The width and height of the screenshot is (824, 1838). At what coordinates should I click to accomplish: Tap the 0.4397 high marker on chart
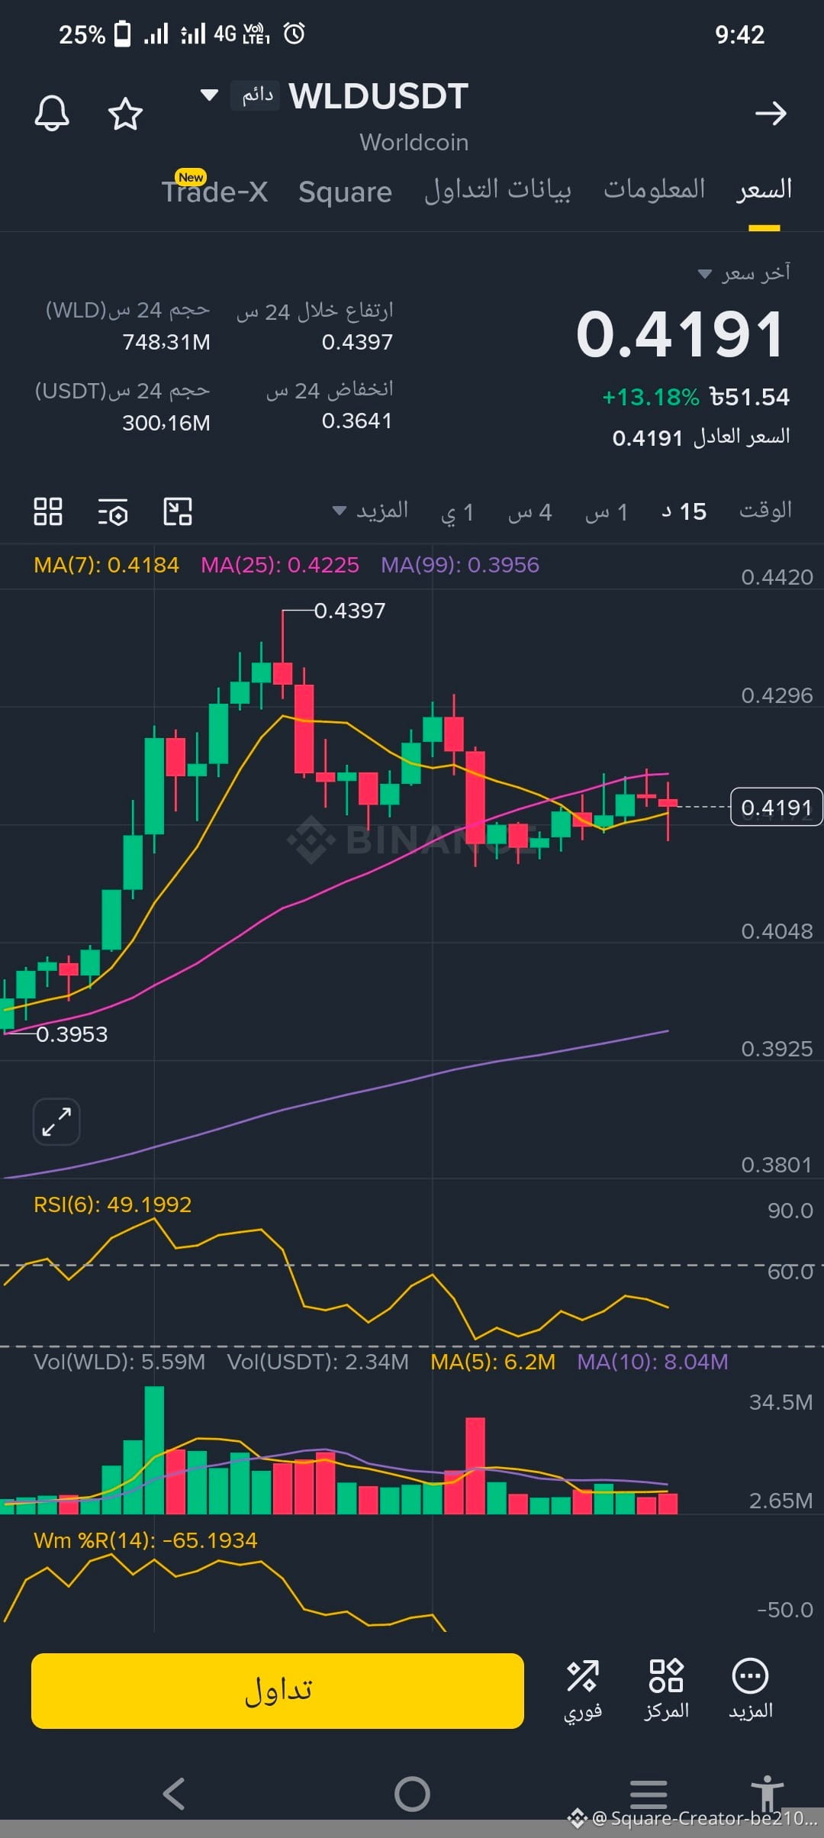pyautogui.click(x=349, y=611)
